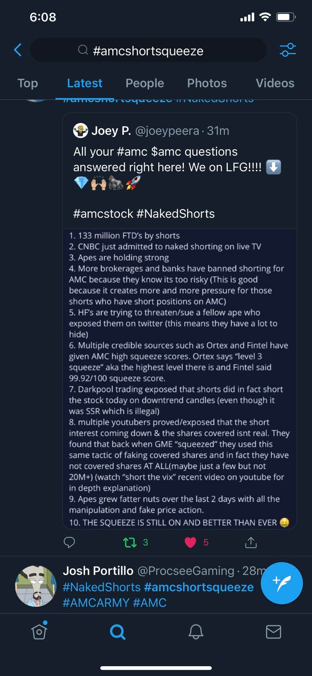Image resolution: width=312 pixels, height=676 pixels.
Task: Like the tweet with heart icon
Action: 191,542
